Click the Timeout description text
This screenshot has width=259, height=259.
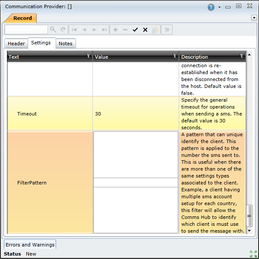(212, 114)
